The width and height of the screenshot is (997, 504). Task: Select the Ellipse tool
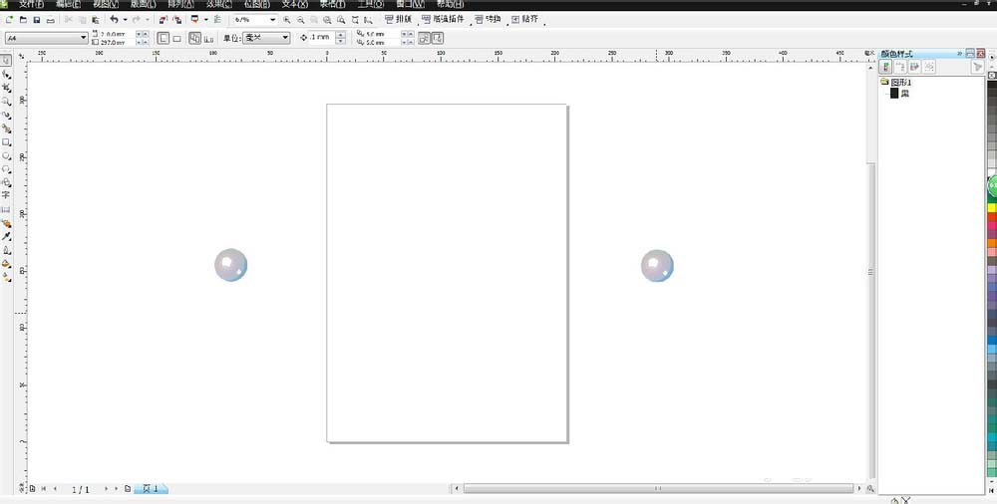click(6, 156)
